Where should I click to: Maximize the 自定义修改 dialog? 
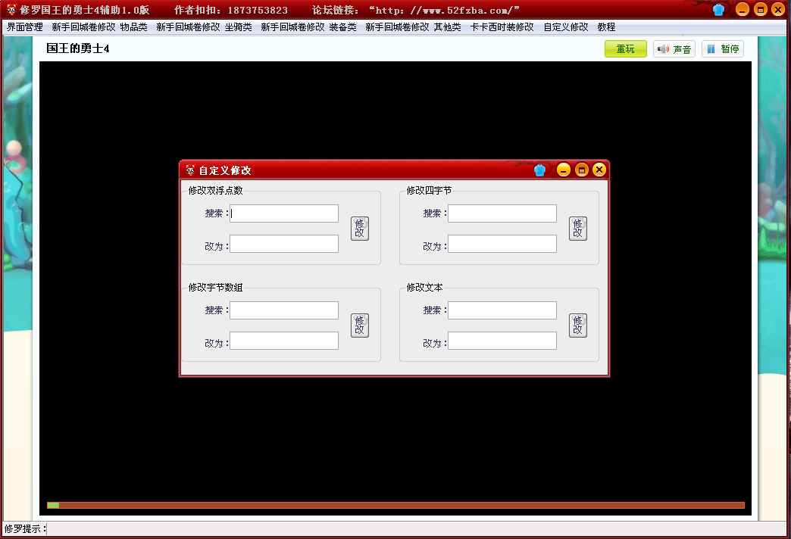[582, 170]
